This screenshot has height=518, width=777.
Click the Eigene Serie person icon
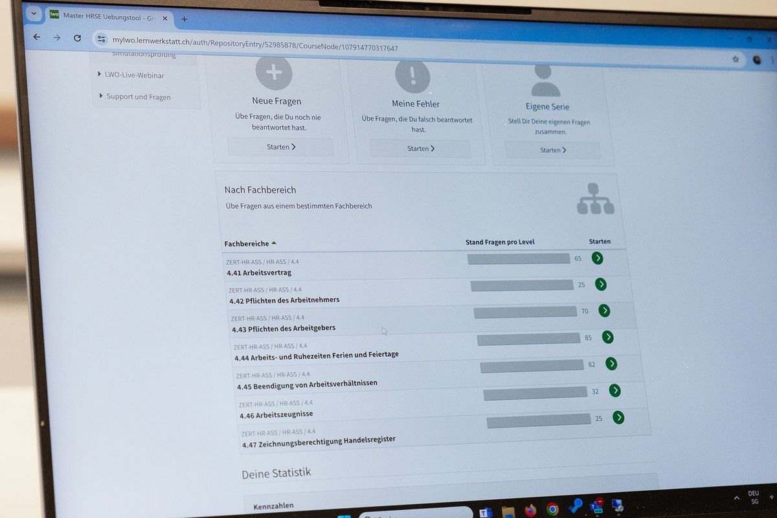click(x=545, y=80)
